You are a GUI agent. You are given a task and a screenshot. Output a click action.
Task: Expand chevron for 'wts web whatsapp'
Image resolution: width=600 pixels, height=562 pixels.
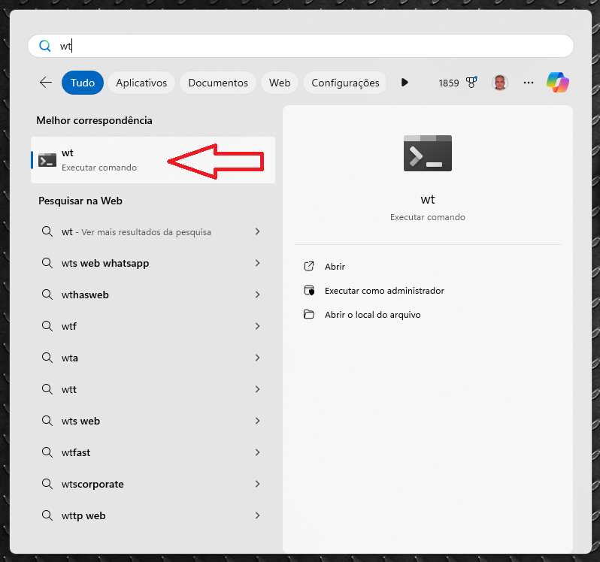pyautogui.click(x=258, y=263)
